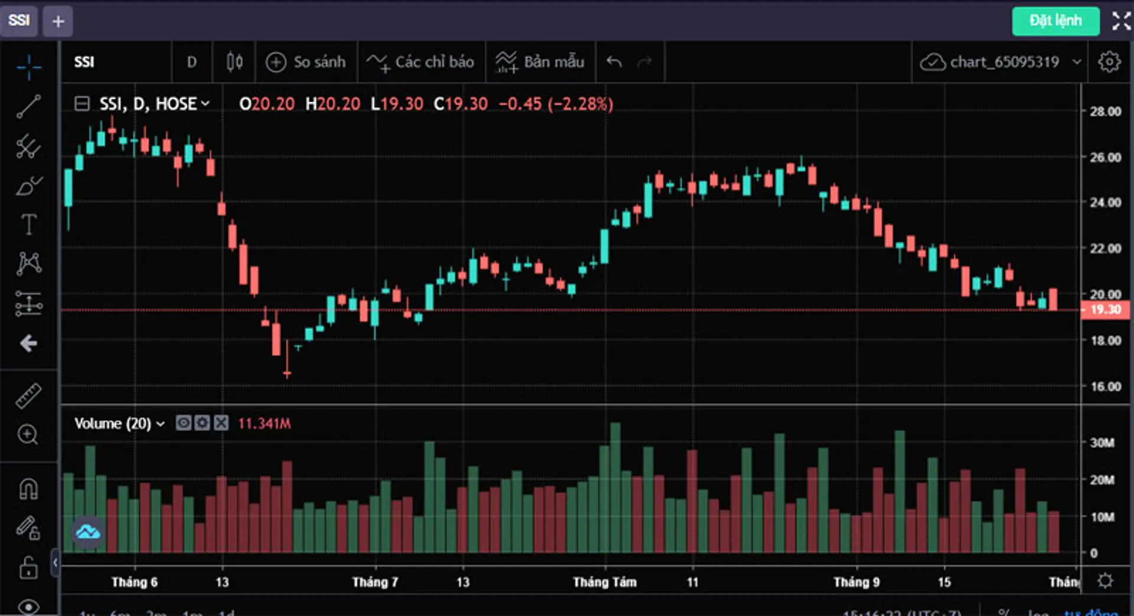Image resolution: width=1134 pixels, height=616 pixels.
Task: Hide the Volume indicator with eye button
Action: (x=183, y=422)
